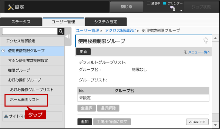This screenshot has height=129, width=220.
Task: Click the ジョブ状況 button
Action: [x=201, y=7]
